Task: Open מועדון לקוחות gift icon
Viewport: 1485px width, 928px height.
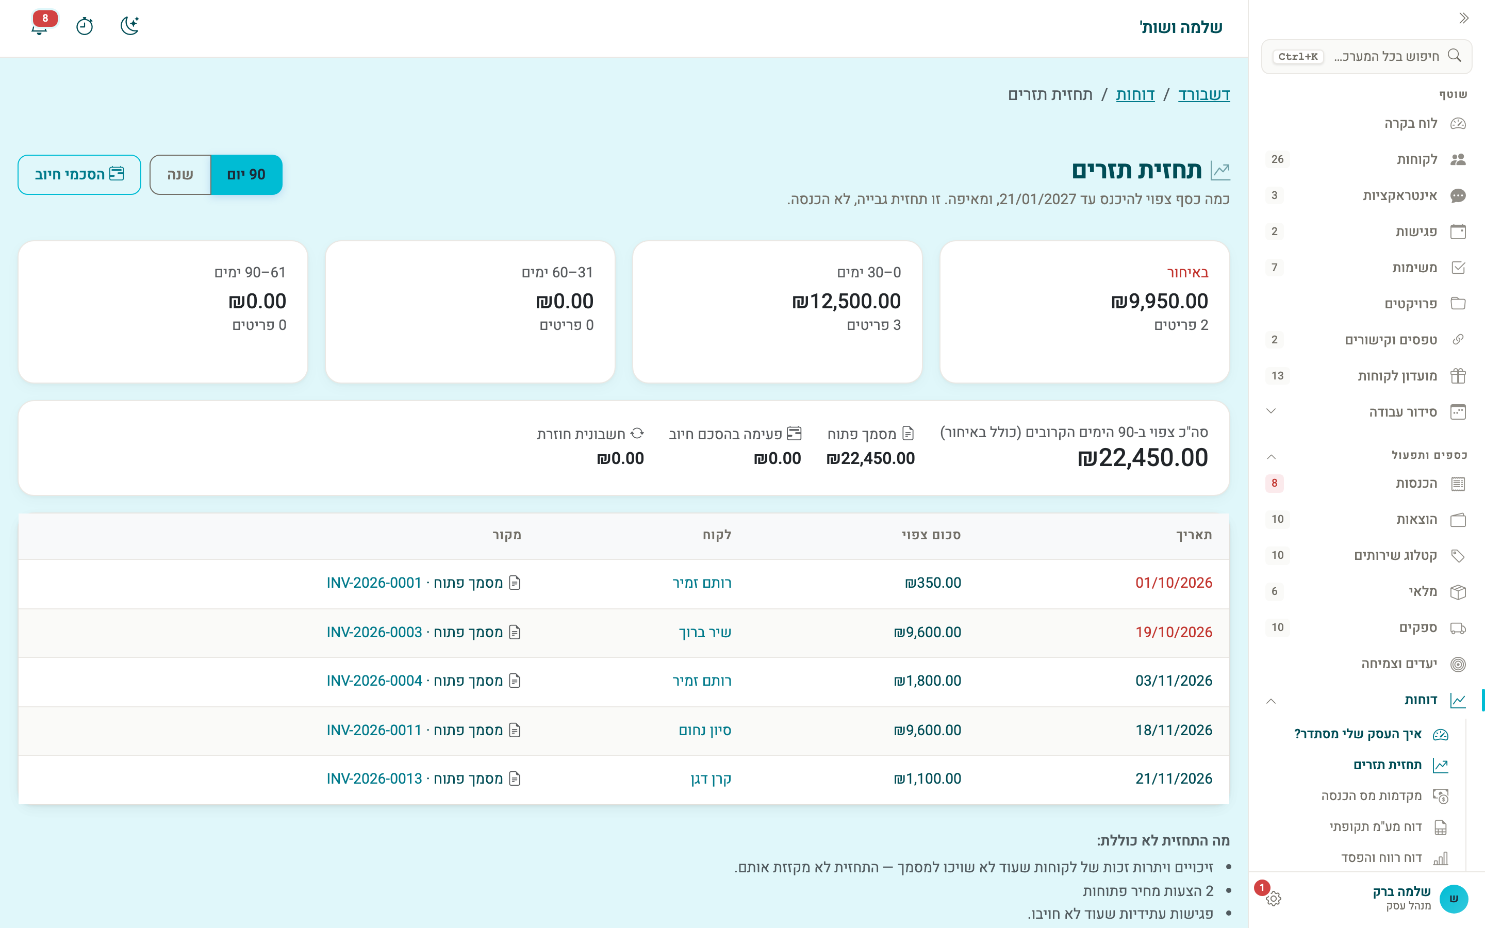Action: tap(1458, 376)
